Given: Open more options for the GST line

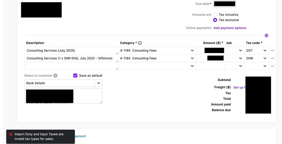Looking at the screenshot, I should (272, 51).
